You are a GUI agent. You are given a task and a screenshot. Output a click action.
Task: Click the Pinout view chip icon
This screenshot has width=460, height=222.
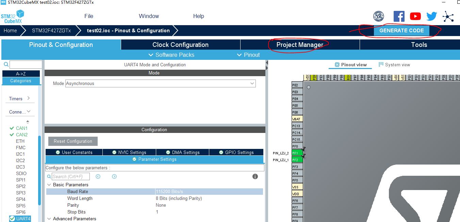click(337, 65)
